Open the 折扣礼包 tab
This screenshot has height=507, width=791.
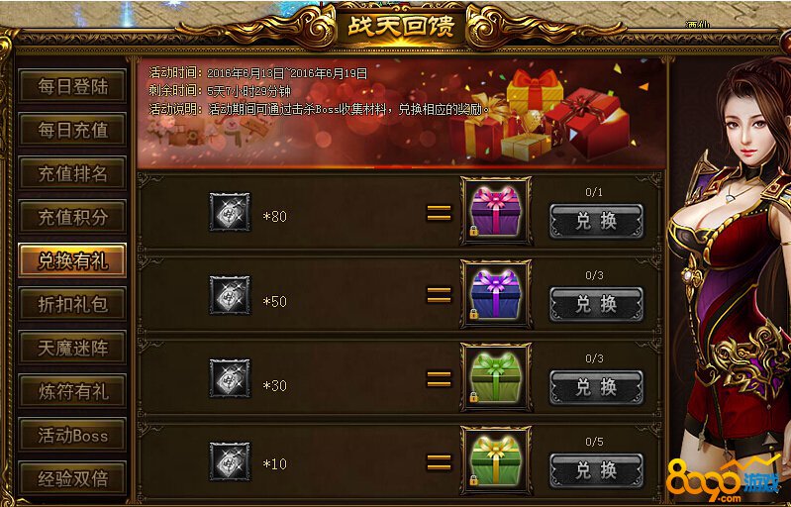coord(72,304)
